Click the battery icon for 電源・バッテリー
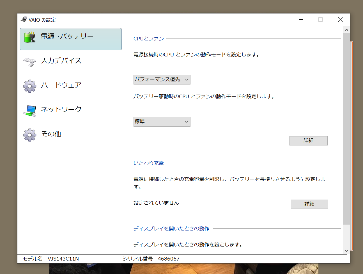The height and width of the screenshot is (274, 363). tap(29, 37)
